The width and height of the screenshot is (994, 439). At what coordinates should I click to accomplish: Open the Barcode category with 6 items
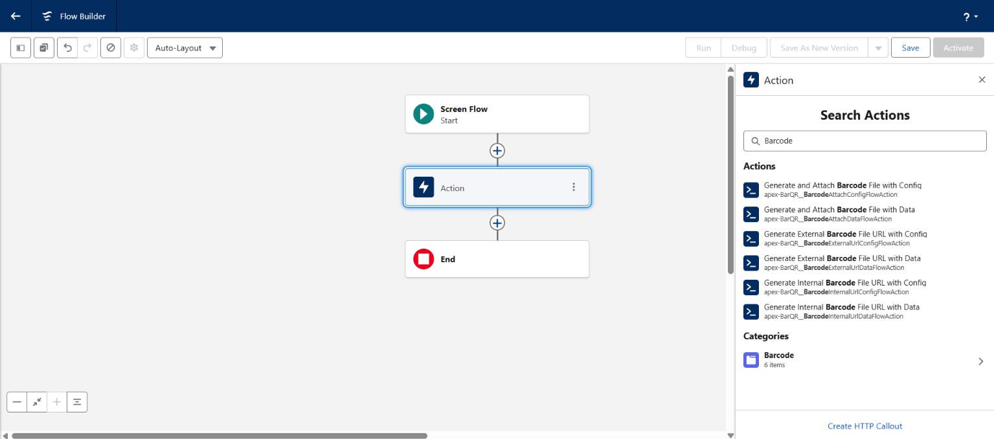point(865,360)
